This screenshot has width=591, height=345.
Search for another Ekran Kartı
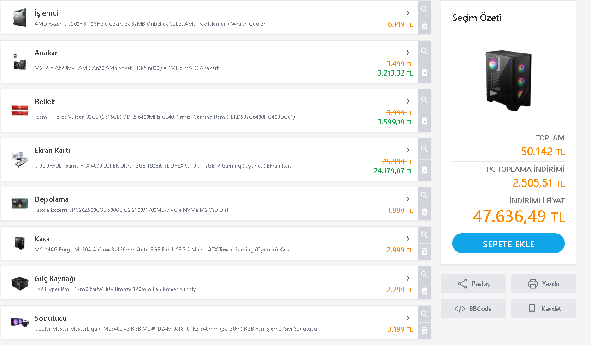pyautogui.click(x=425, y=149)
